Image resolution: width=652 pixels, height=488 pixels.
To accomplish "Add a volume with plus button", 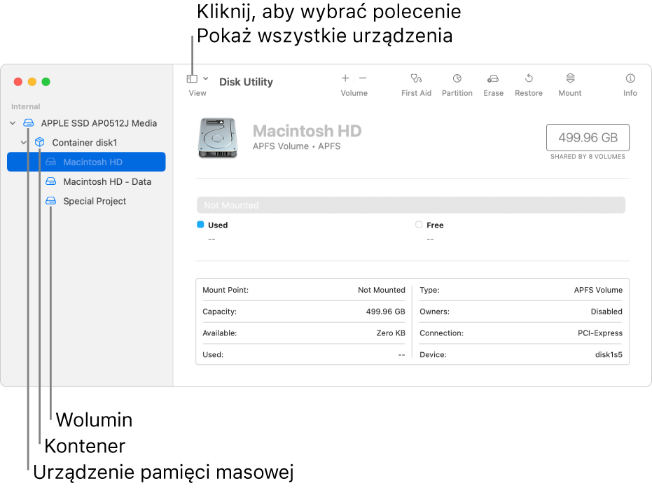I will (x=345, y=78).
